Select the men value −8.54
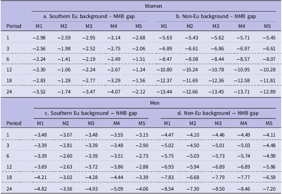The height and width of the screenshot is (194, 282). [x=167, y=189]
